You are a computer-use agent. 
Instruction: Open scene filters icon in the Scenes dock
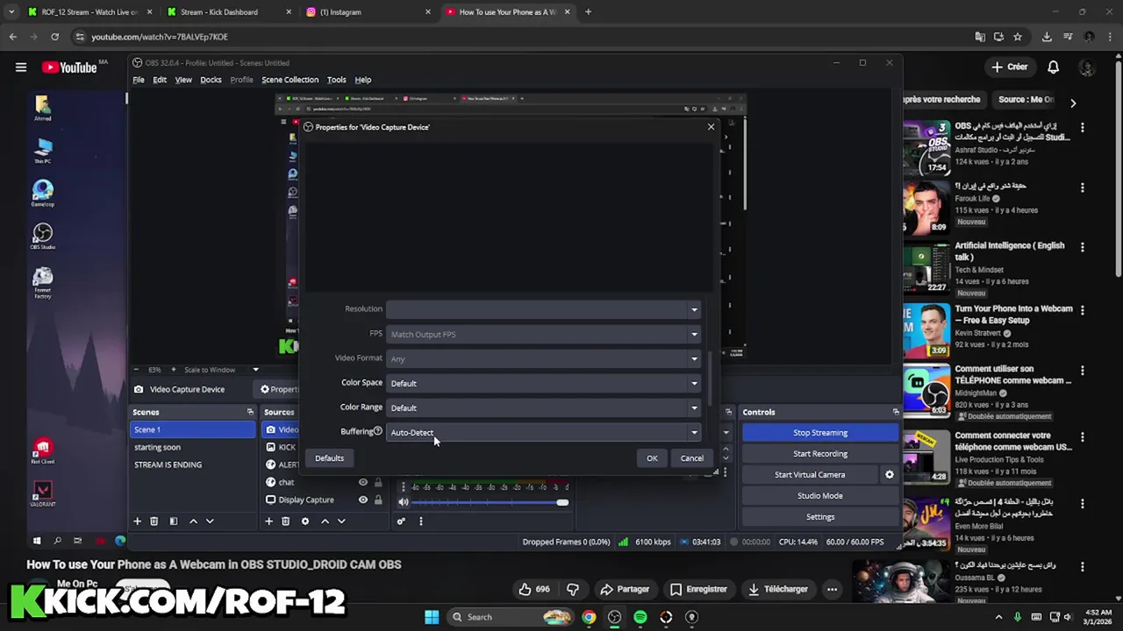[x=173, y=521]
